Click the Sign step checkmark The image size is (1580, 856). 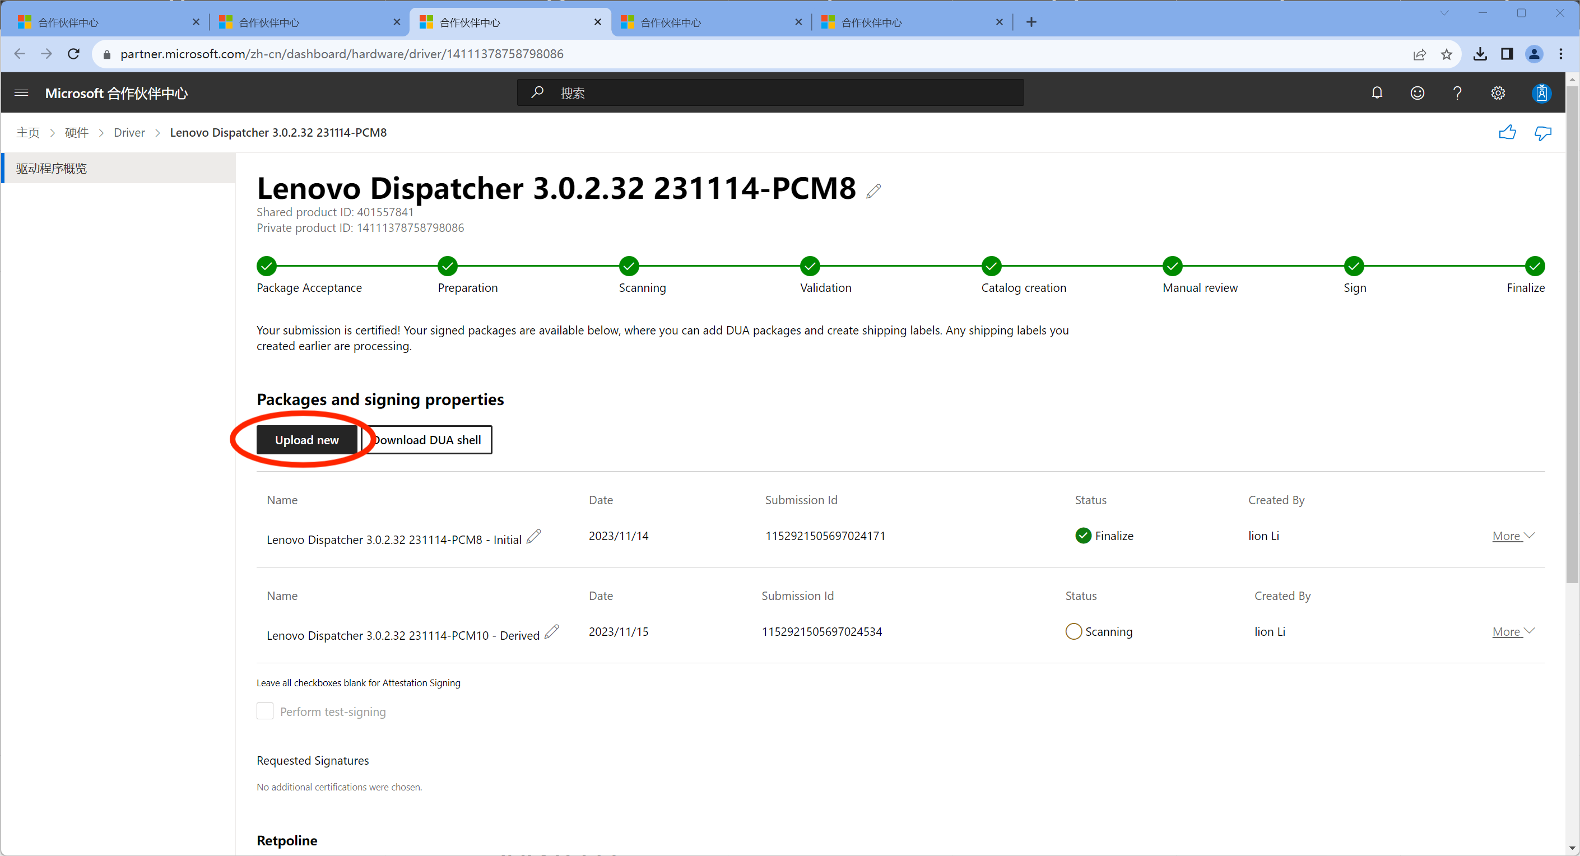(x=1354, y=266)
